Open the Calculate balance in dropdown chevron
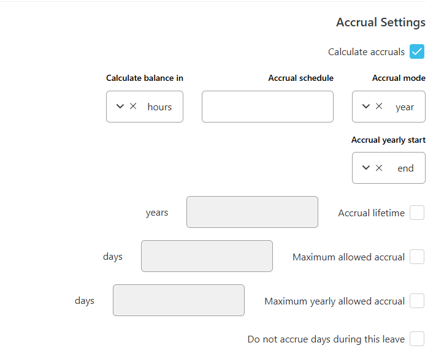Viewport: 436px width, 359px height. click(120, 107)
